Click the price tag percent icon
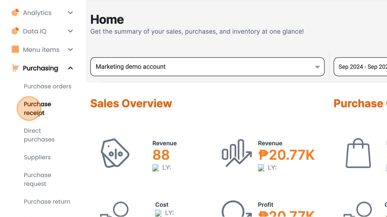Image resolution: width=387 pixels, height=217 pixels. [115, 153]
